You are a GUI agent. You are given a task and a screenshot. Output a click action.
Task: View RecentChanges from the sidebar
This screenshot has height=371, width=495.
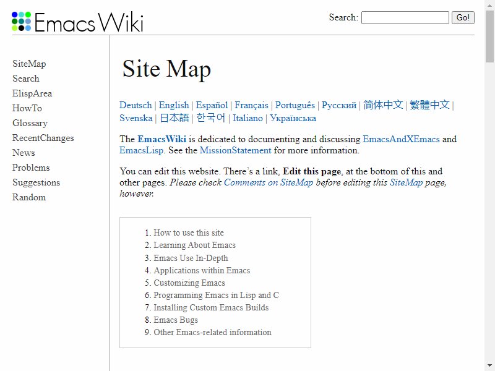click(43, 138)
